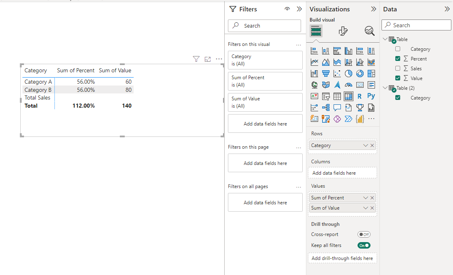
Task: Open the visual's more options menu
Action: pyautogui.click(x=219, y=59)
